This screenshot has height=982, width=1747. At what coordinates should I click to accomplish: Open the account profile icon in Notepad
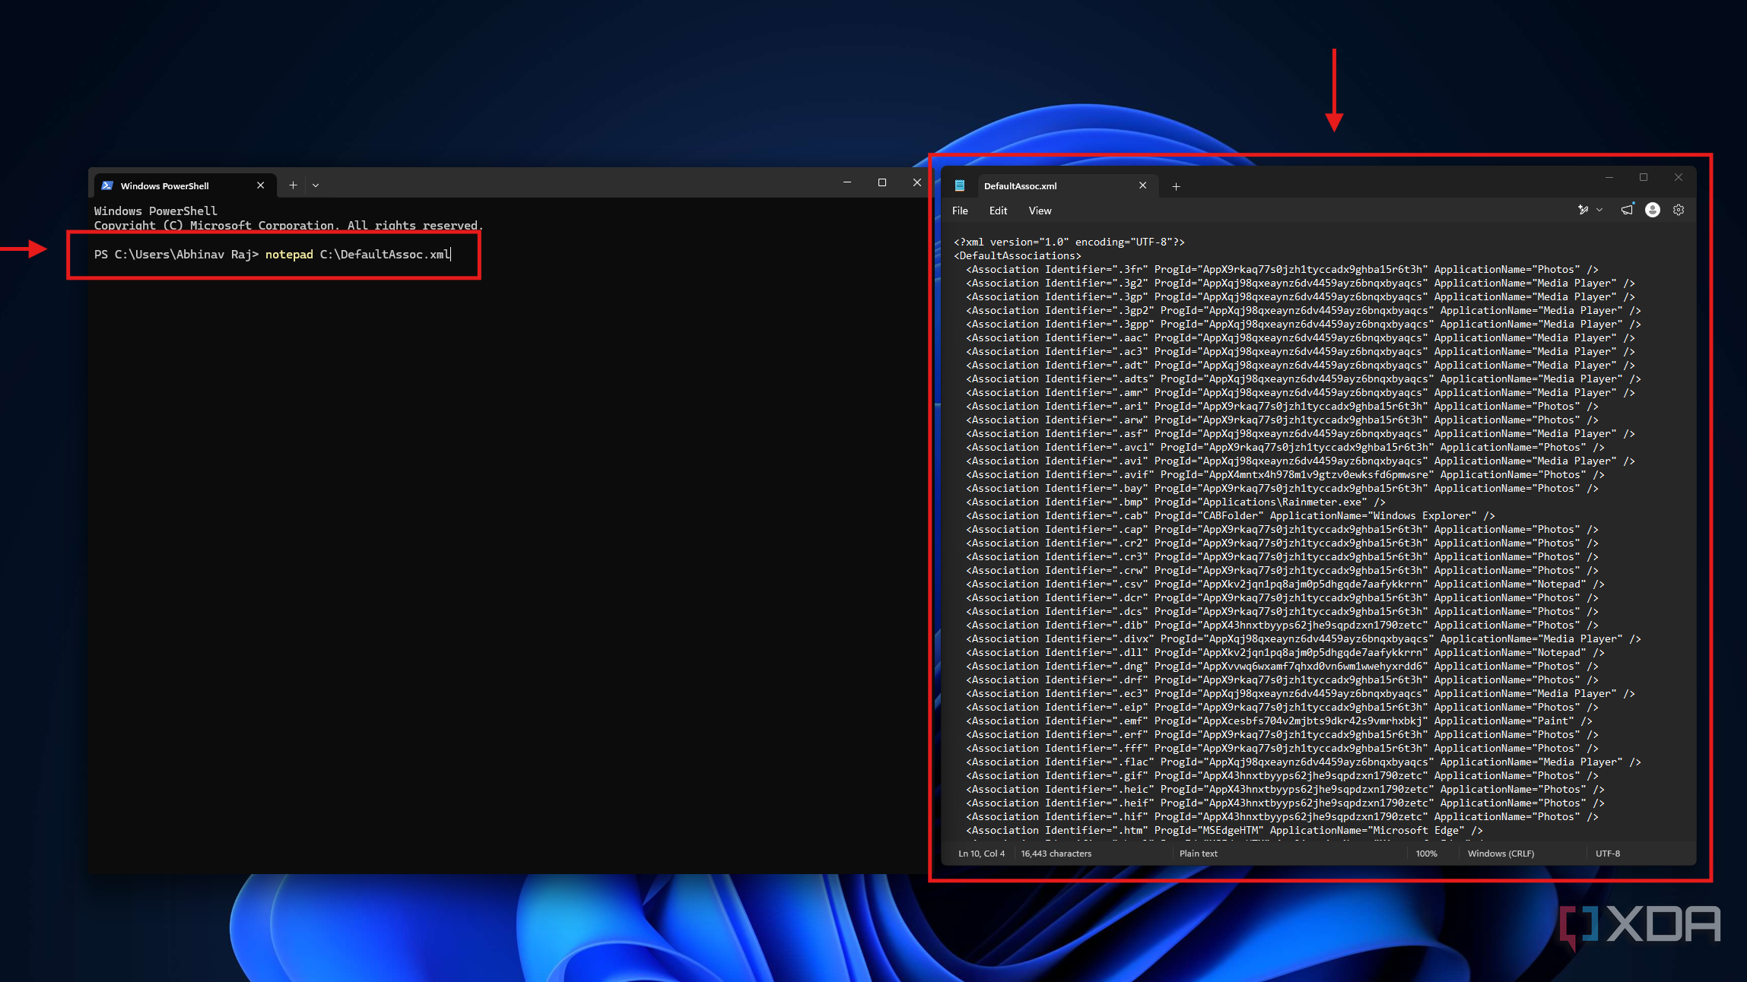coord(1653,210)
